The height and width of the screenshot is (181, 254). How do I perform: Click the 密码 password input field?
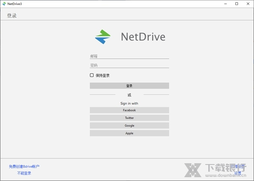(x=129, y=66)
